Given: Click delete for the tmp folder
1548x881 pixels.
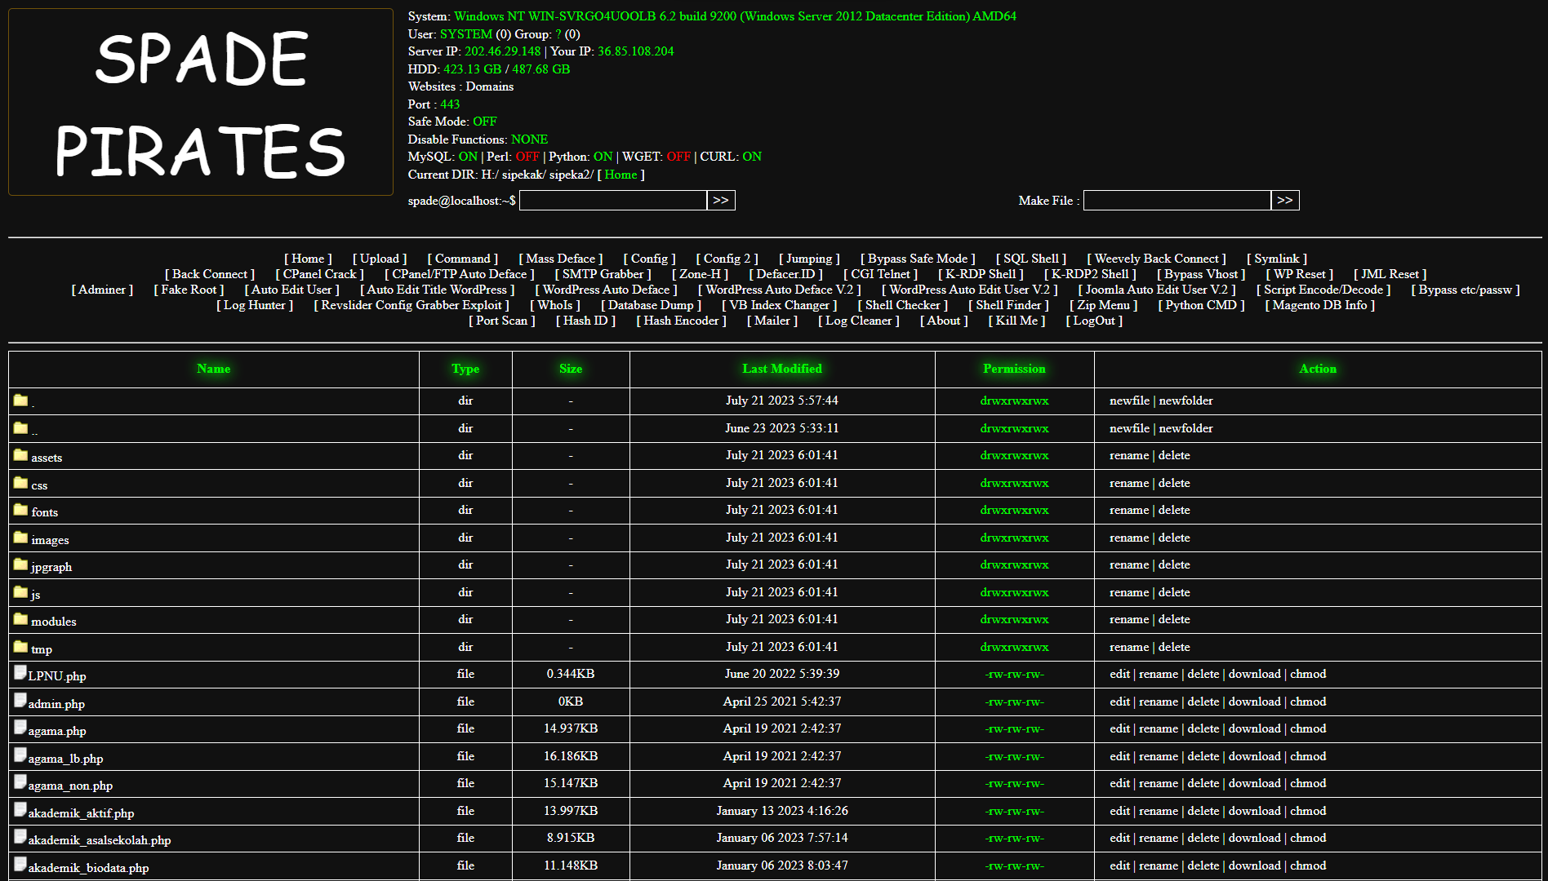Looking at the screenshot, I should coord(1174,647).
